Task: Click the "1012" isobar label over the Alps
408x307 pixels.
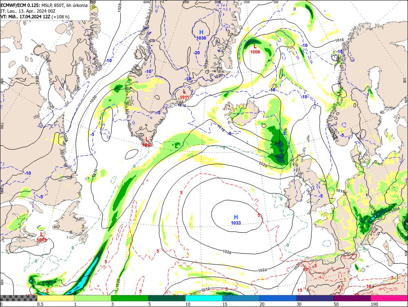Action: [373, 208]
